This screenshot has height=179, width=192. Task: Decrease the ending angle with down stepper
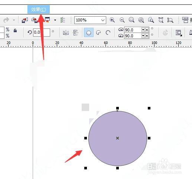143,36
